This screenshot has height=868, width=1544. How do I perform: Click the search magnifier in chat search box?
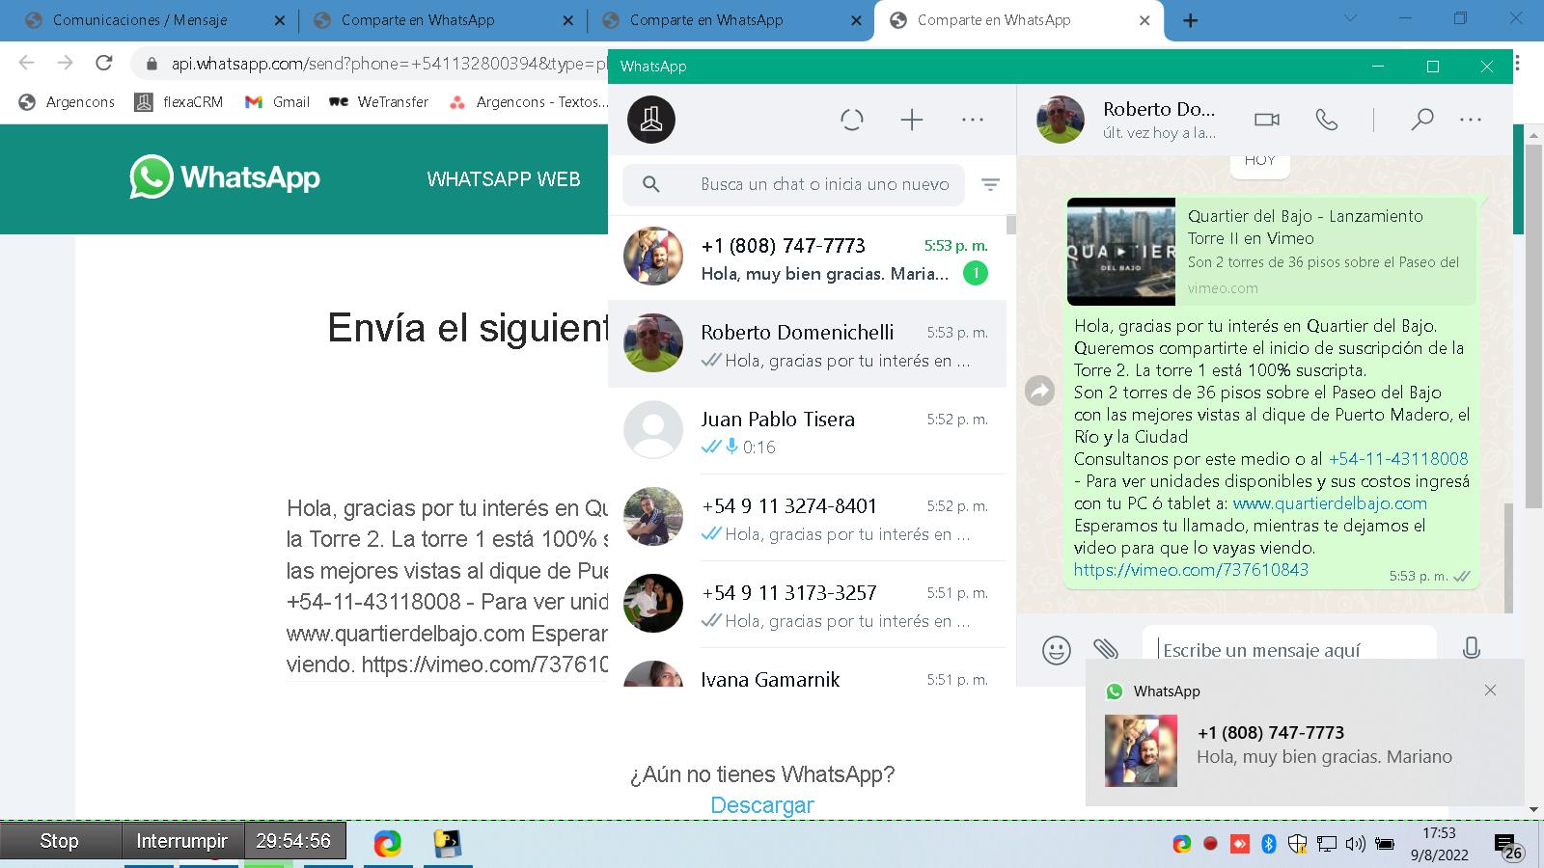point(651,184)
